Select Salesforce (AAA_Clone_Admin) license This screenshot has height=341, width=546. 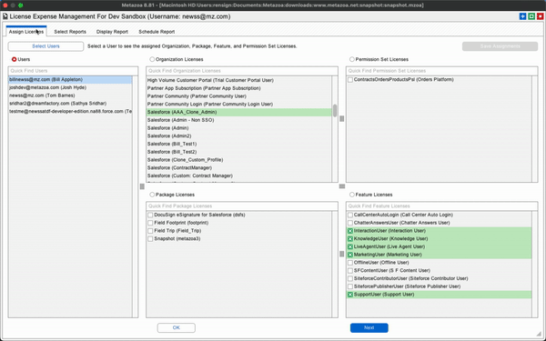tap(239, 112)
